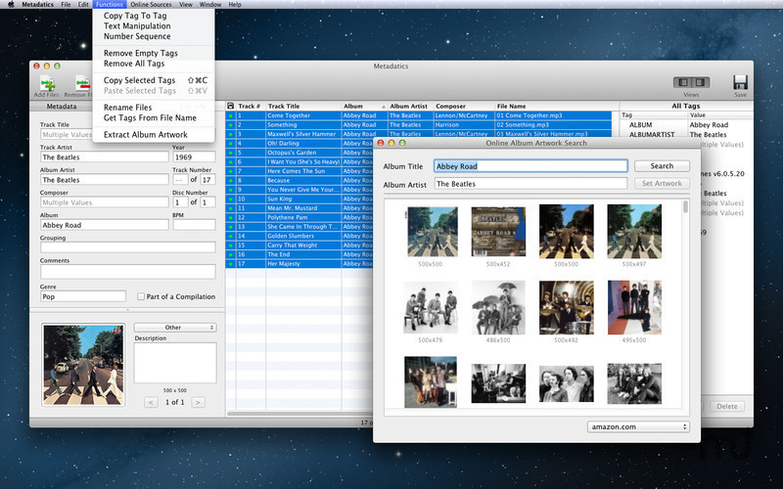Click green status dot for track Come Together

(x=231, y=115)
